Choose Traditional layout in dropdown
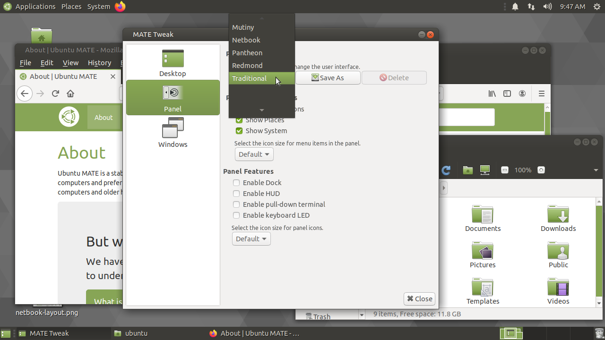 [262, 78]
